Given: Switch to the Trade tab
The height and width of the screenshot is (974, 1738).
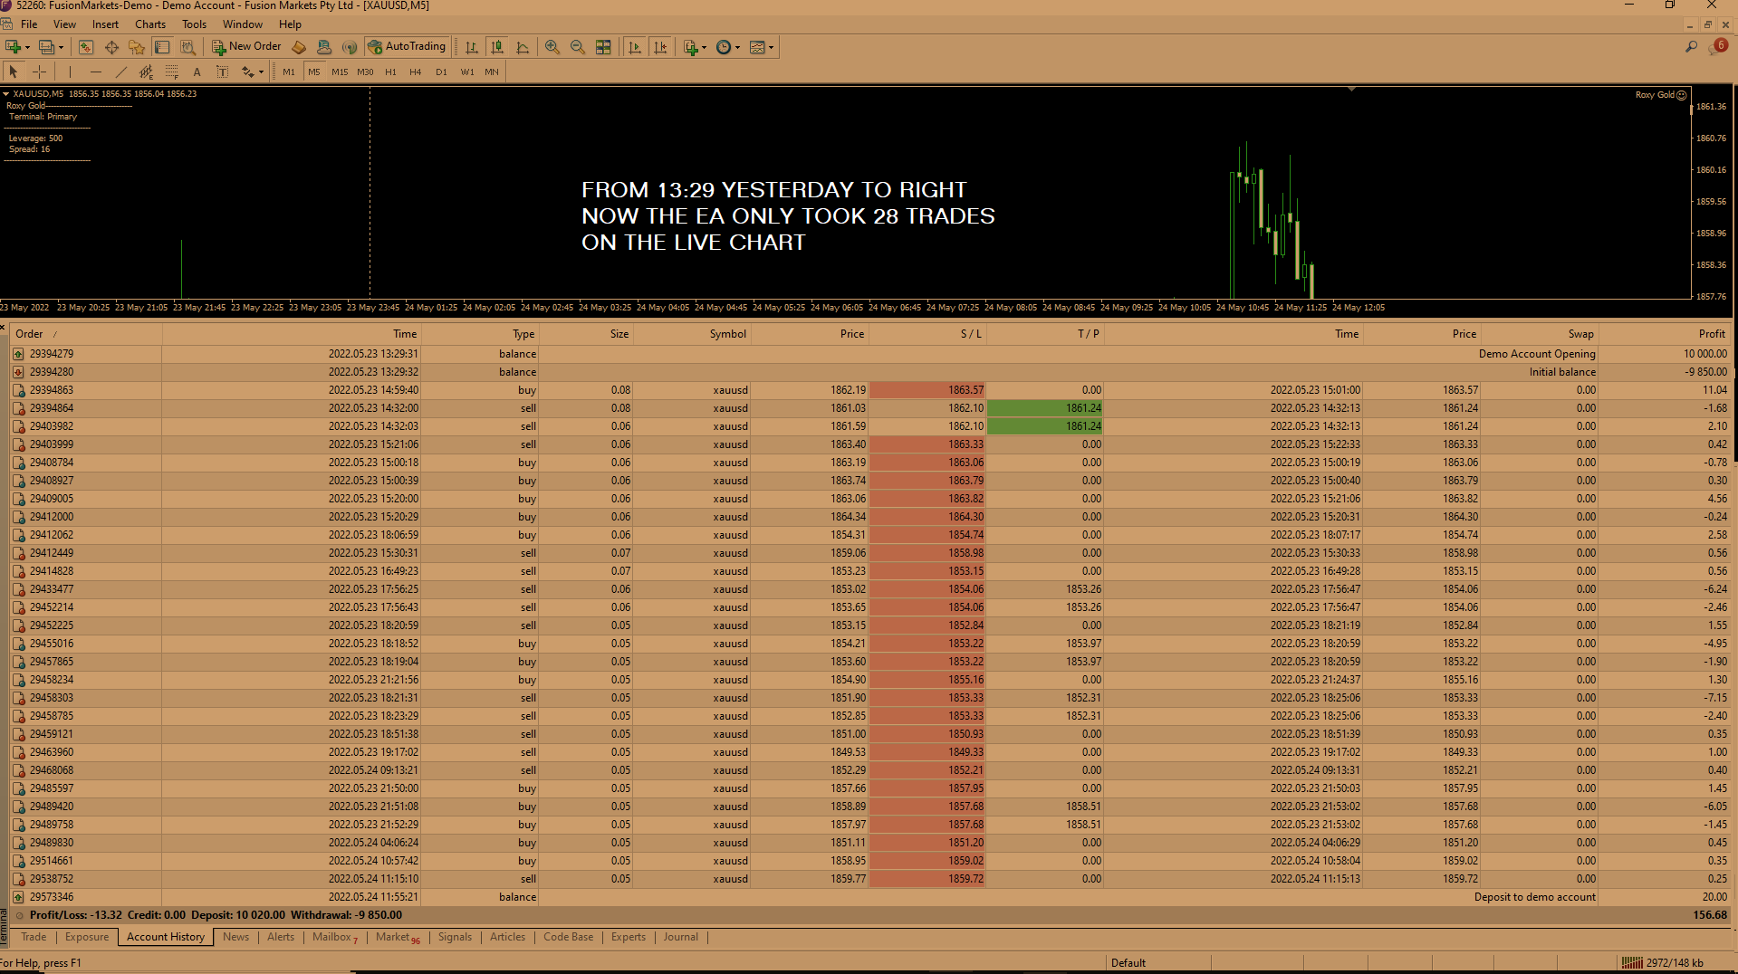Looking at the screenshot, I should click(34, 937).
